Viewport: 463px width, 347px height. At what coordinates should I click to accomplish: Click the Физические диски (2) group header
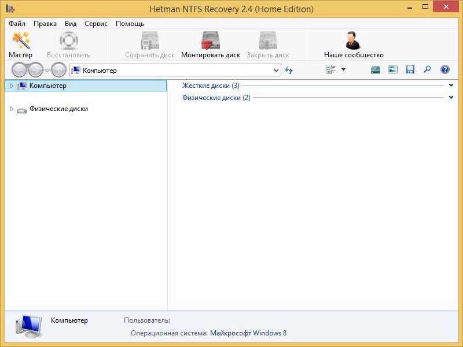[x=216, y=98]
